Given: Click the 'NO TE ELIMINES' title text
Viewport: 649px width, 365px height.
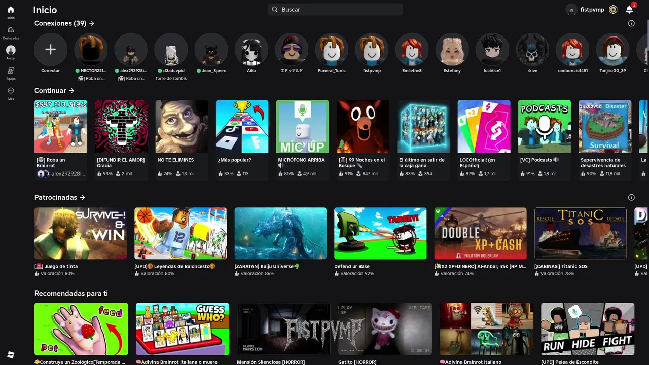Looking at the screenshot, I should point(175,160).
